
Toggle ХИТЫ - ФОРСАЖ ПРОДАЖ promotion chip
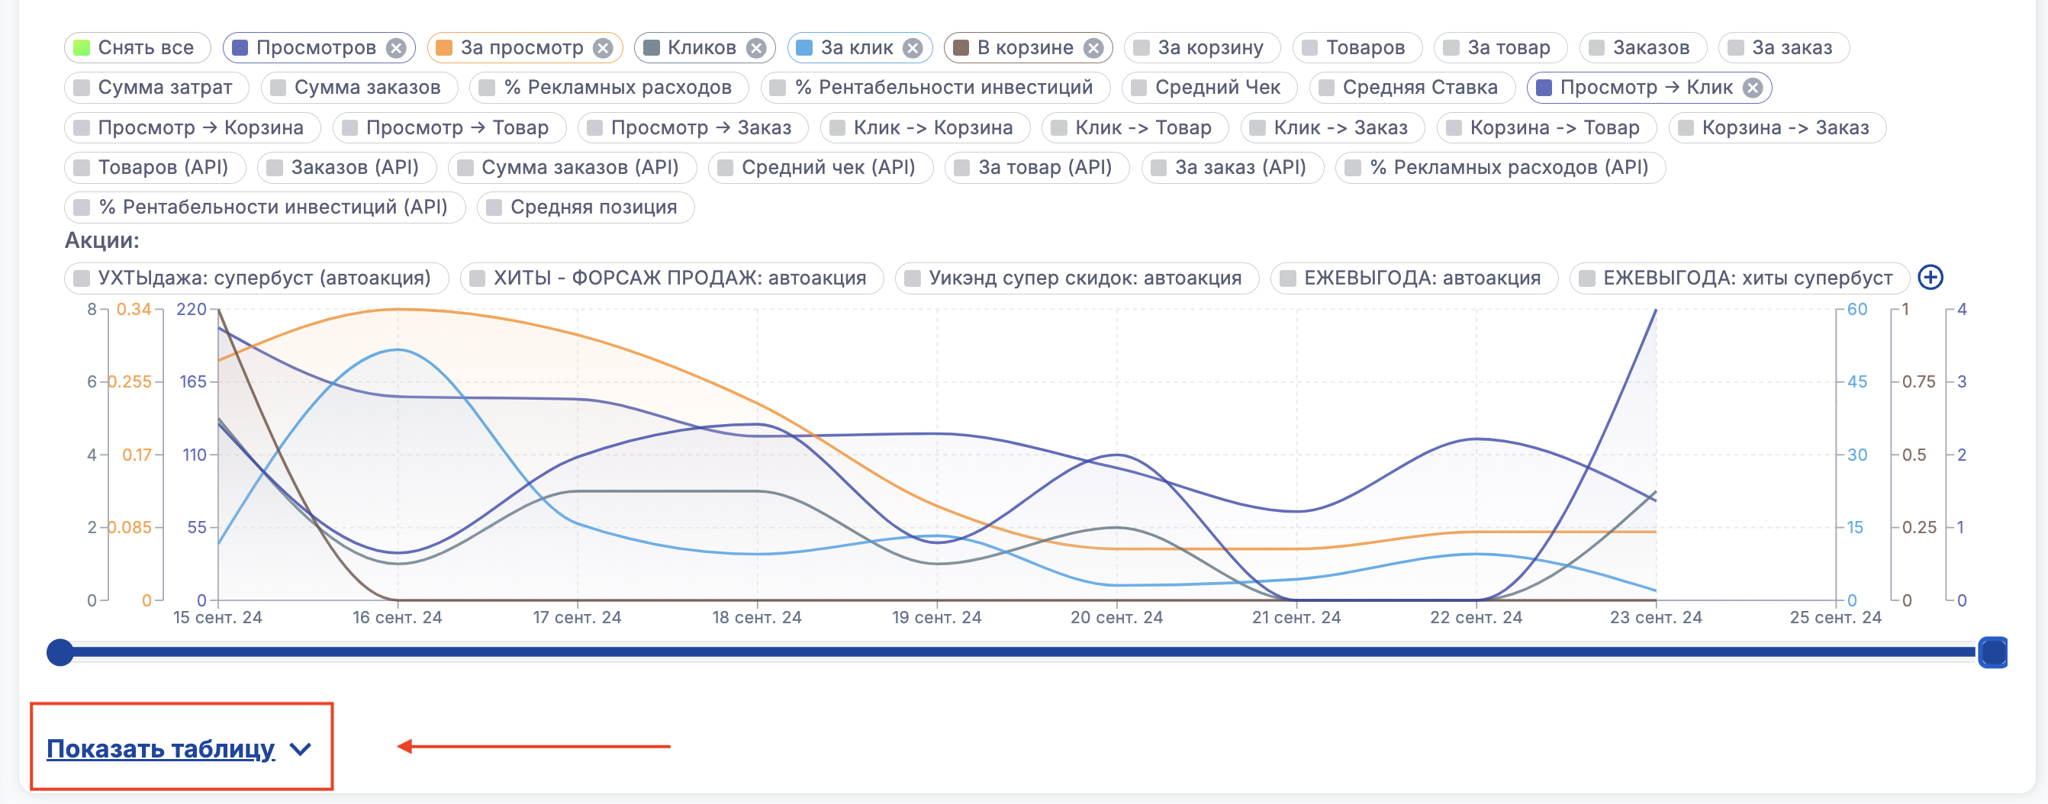coord(671,278)
